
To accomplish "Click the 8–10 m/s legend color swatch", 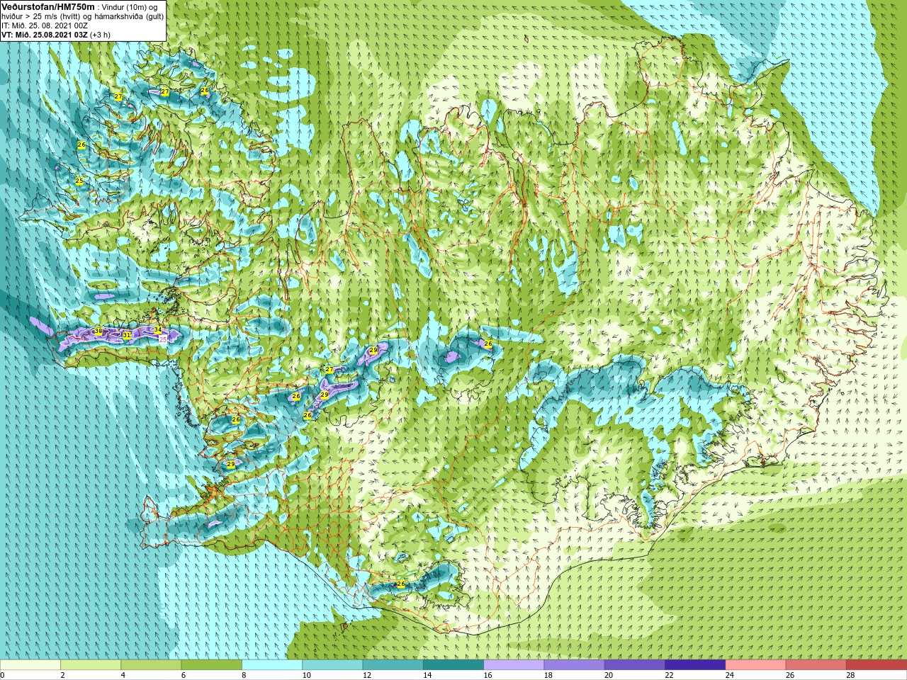I will pos(272,665).
